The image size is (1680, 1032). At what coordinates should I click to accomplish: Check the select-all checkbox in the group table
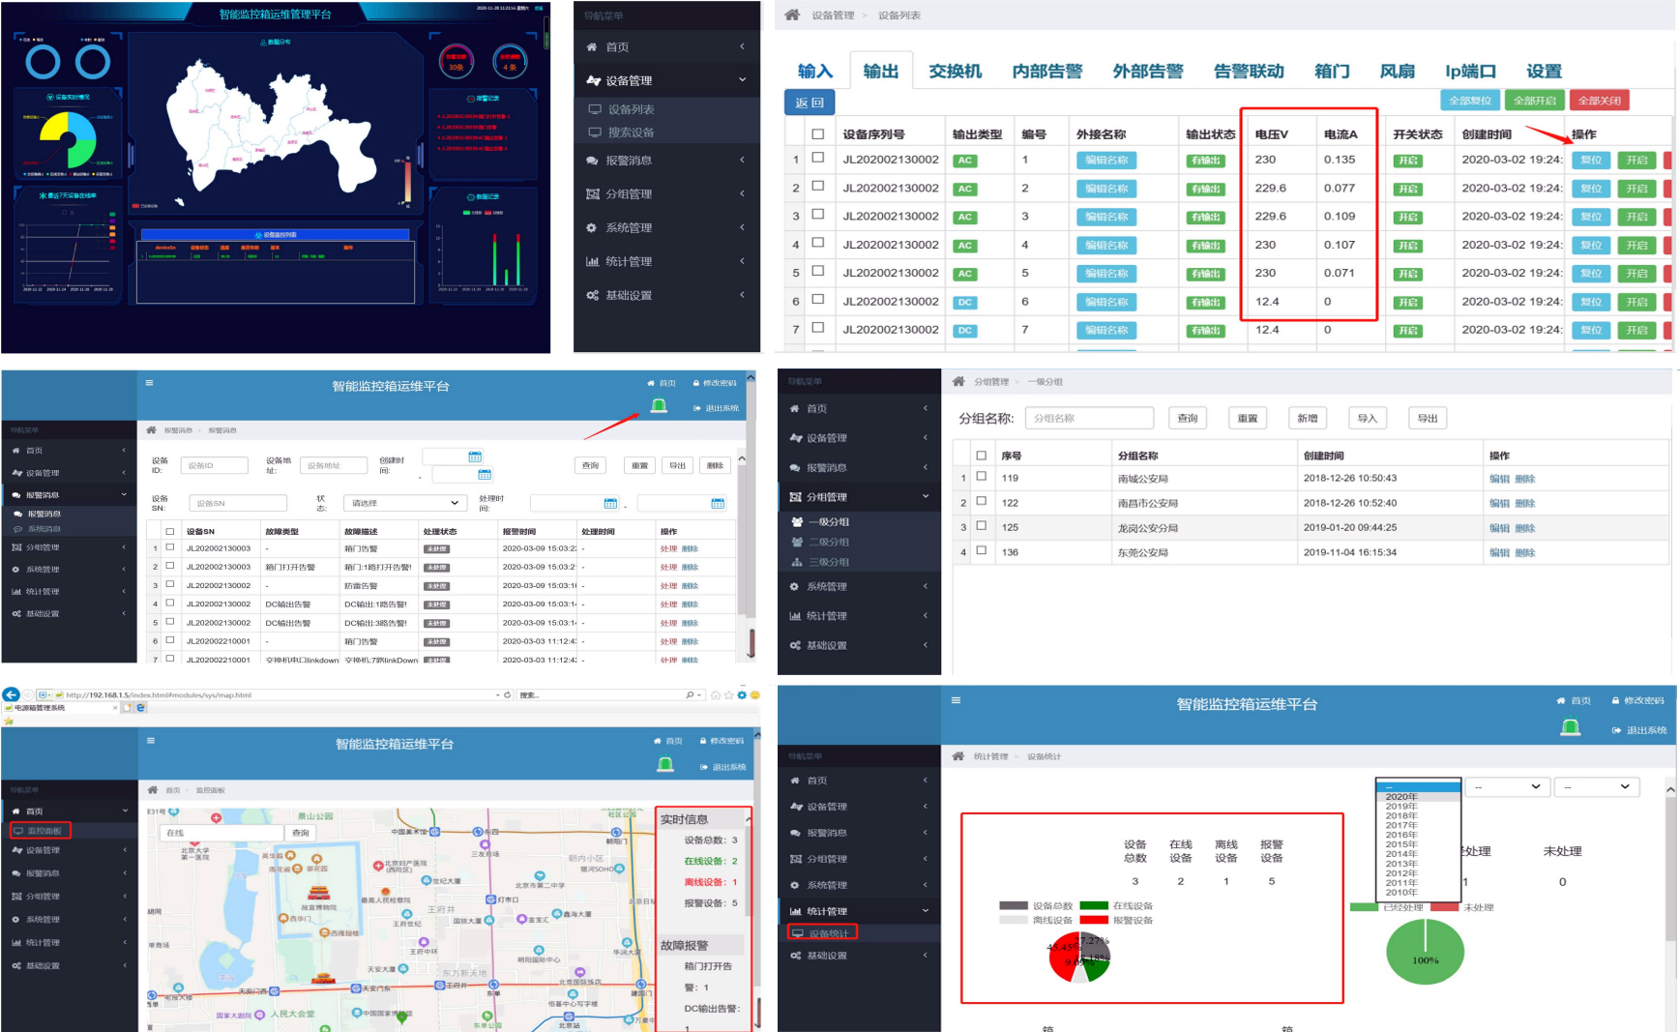point(982,455)
